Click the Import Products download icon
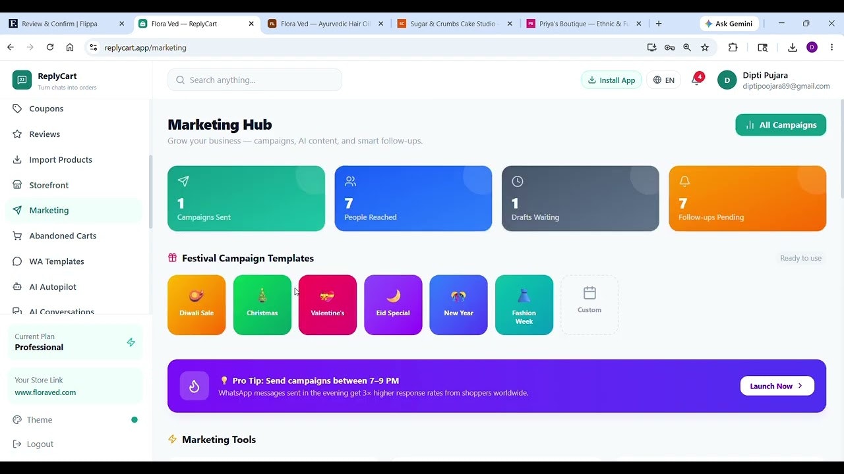The image size is (844, 474). click(x=17, y=160)
